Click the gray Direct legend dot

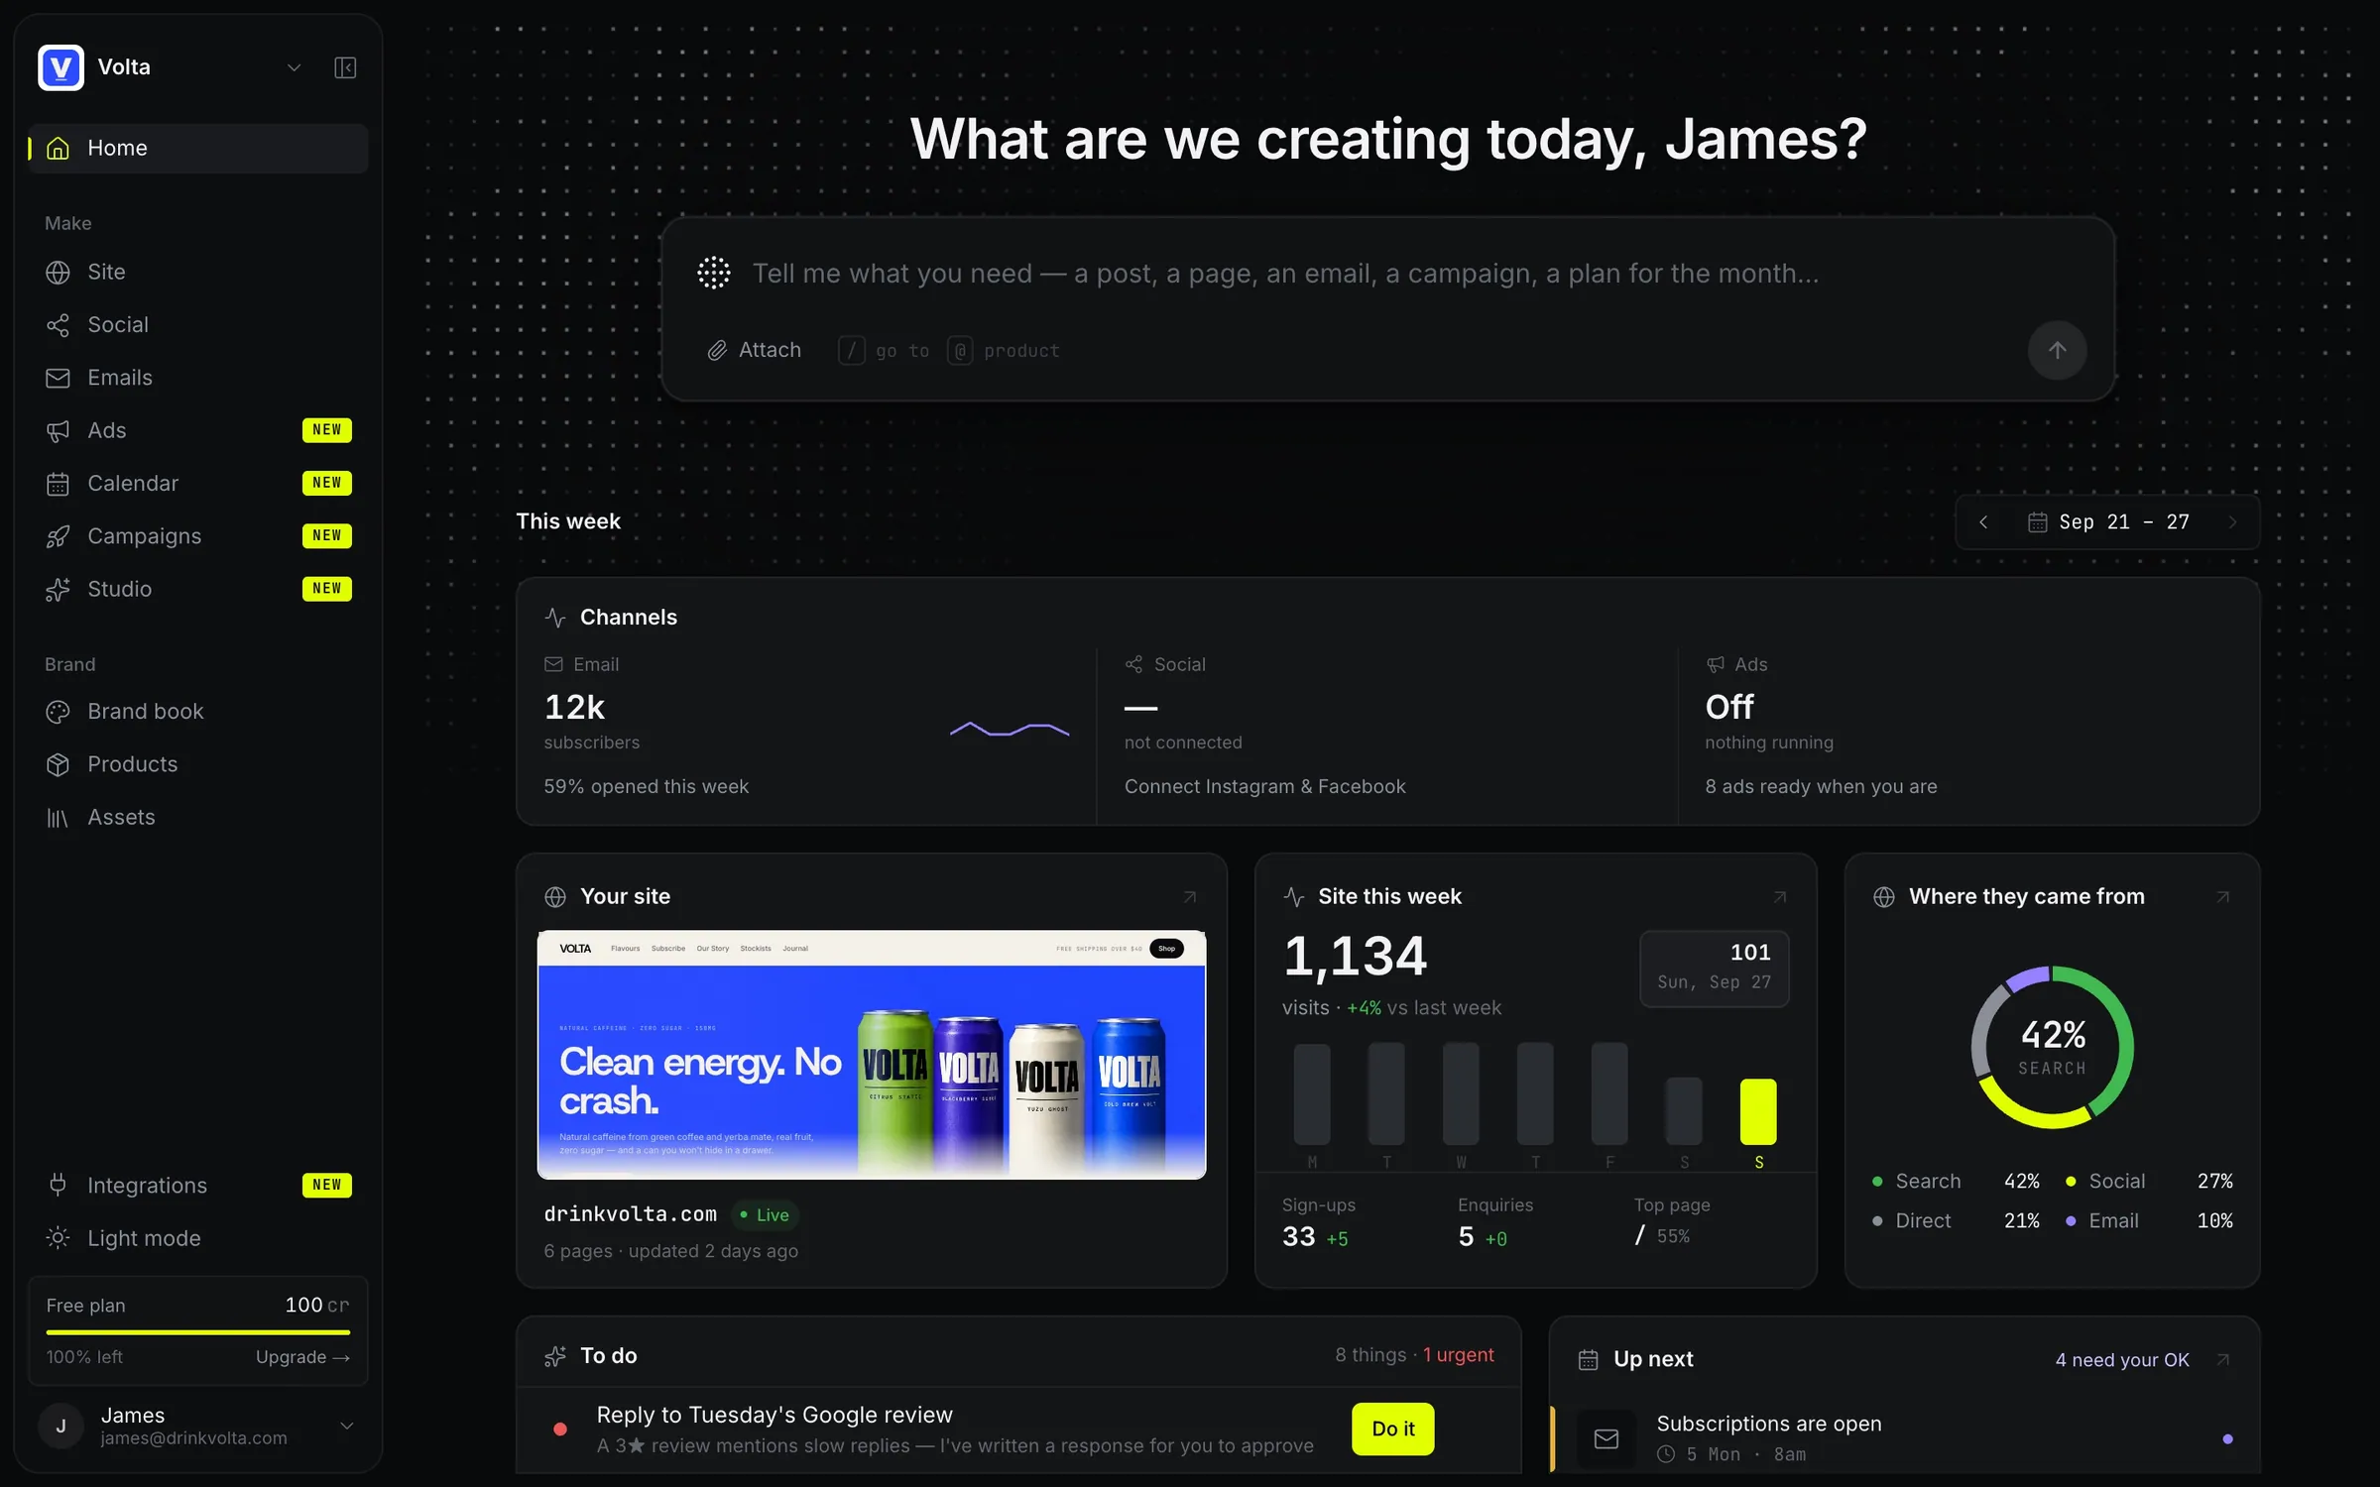click(1877, 1221)
